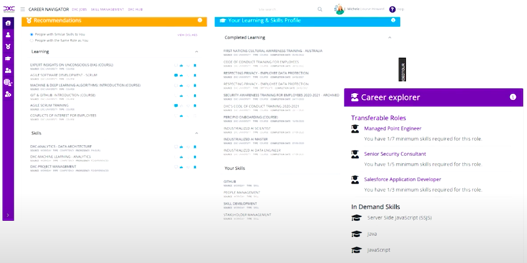Click the View Dislikes link

pyautogui.click(x=187, y=35)
